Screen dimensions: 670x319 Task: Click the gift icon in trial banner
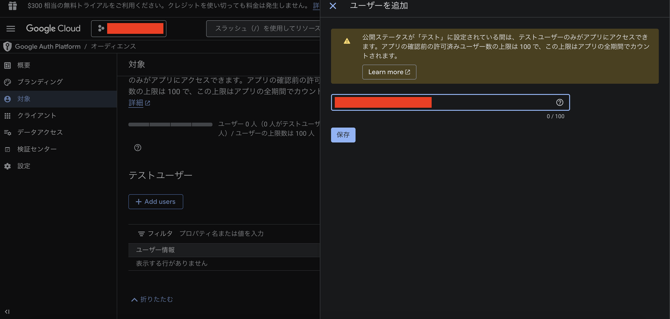coord(13,6)
